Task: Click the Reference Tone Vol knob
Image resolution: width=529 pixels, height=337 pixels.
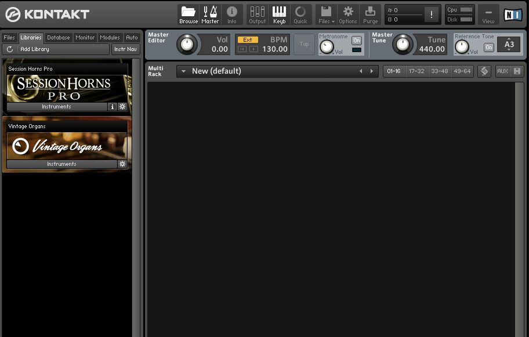Action: [462, 47]
